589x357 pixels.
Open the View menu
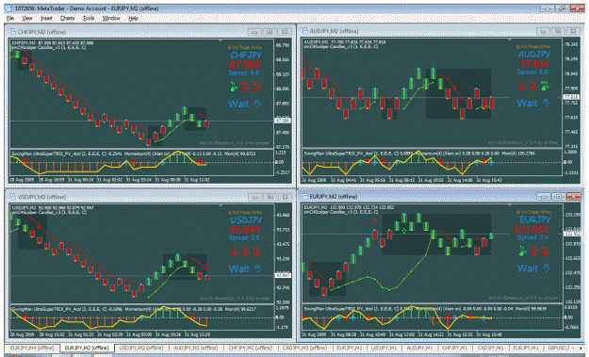click(x=26, y=18)
